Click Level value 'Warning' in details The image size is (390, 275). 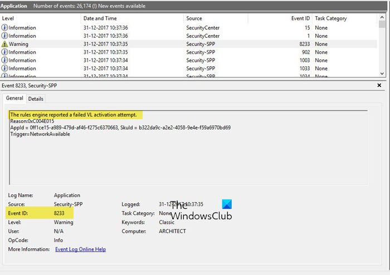pyautogui.click(x=64, y=222)
